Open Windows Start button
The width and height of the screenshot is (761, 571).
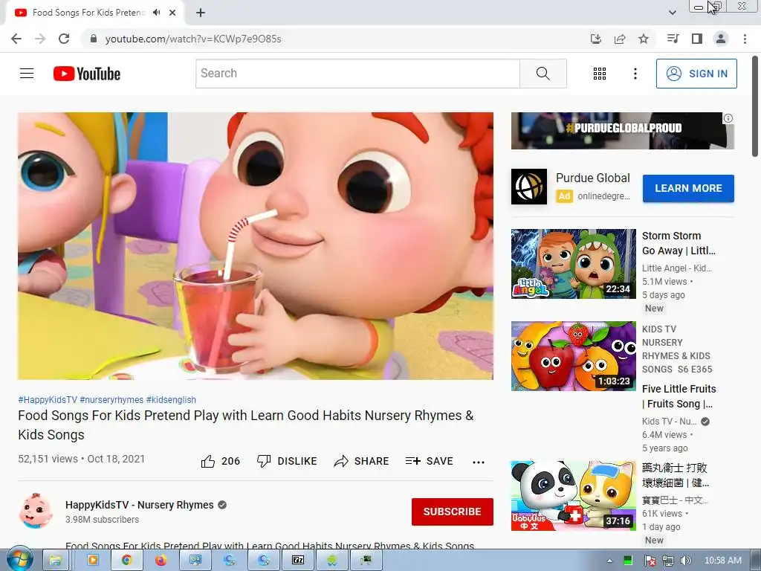19,561
